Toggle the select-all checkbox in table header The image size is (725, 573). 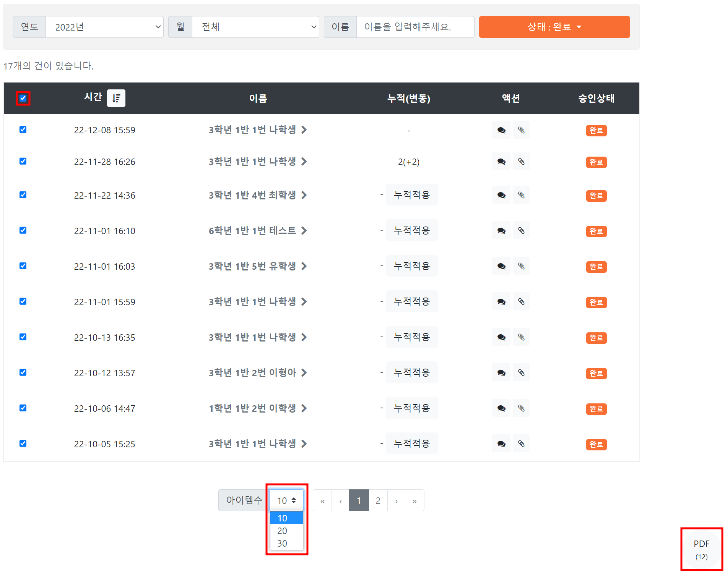[23, 98]
